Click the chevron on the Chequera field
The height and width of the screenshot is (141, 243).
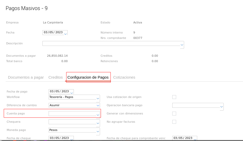[x=98, y=123]
